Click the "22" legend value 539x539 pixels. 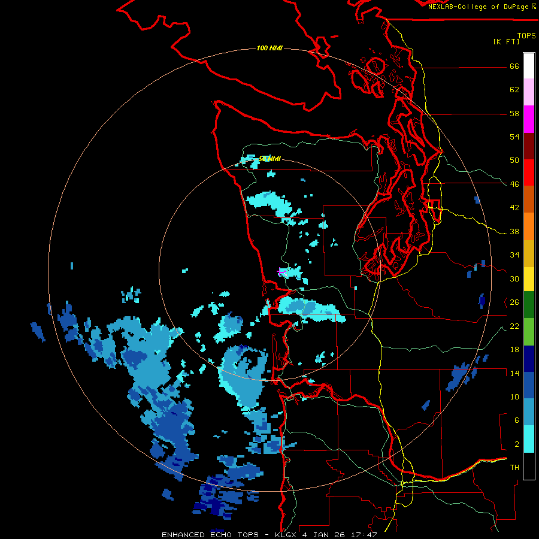point(514,326)
